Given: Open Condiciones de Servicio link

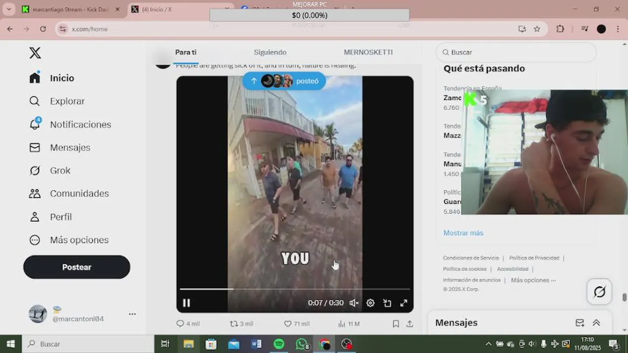Looking at the screenshot, I should coord(471,258).
